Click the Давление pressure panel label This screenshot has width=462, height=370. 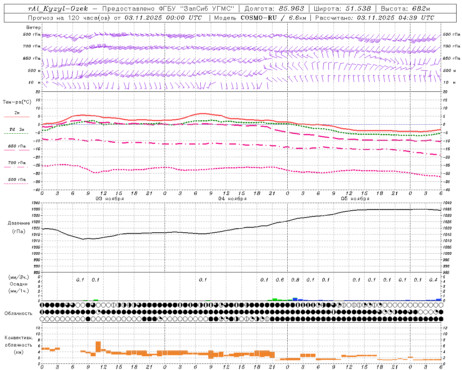[19, 223]
